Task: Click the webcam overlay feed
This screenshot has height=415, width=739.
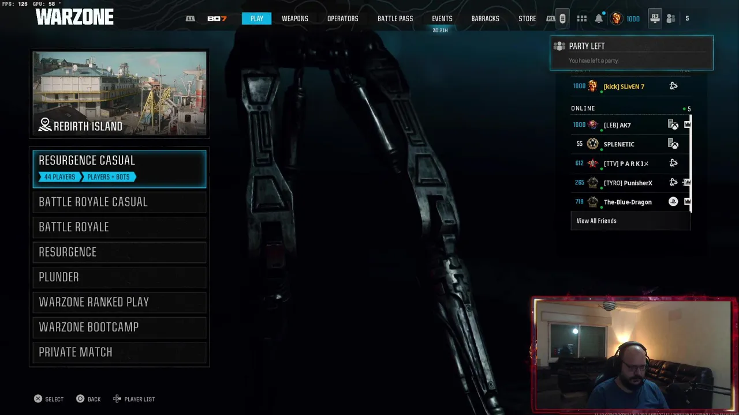Action: [x=634, y=354]
